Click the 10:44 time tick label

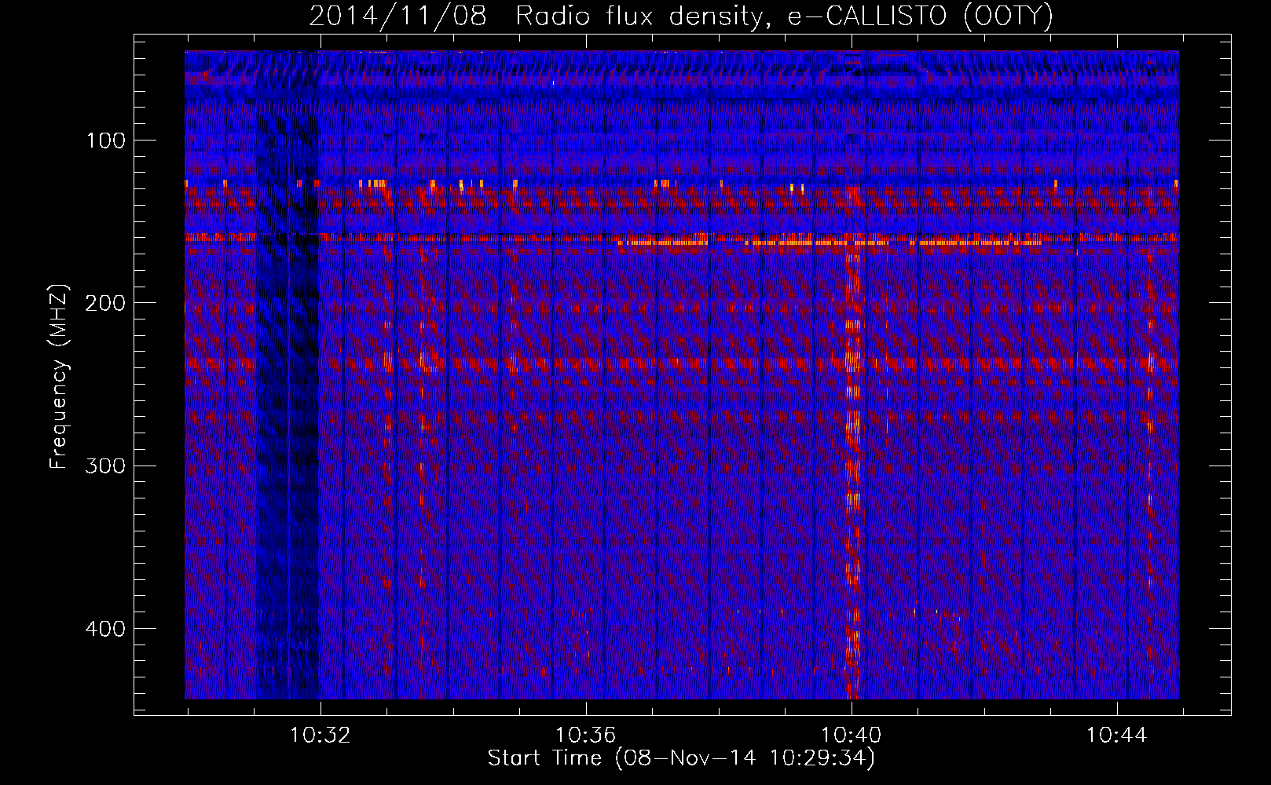click(x=1116, y=736)
